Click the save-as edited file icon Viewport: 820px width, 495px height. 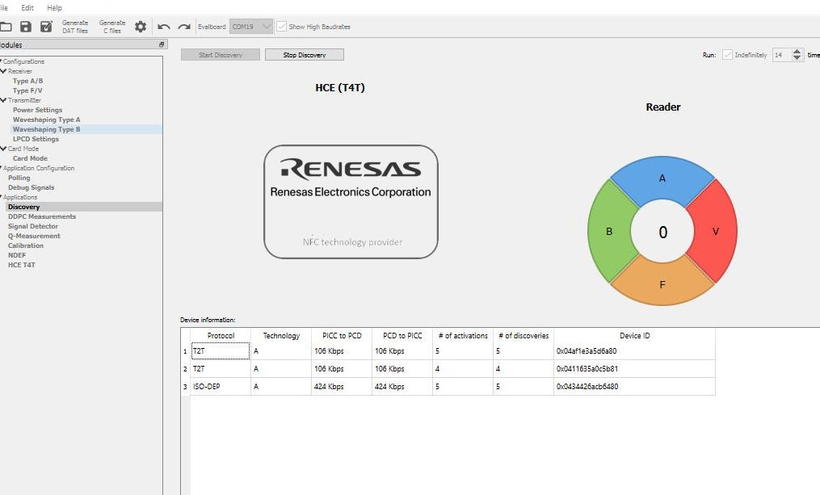point(46,26)
